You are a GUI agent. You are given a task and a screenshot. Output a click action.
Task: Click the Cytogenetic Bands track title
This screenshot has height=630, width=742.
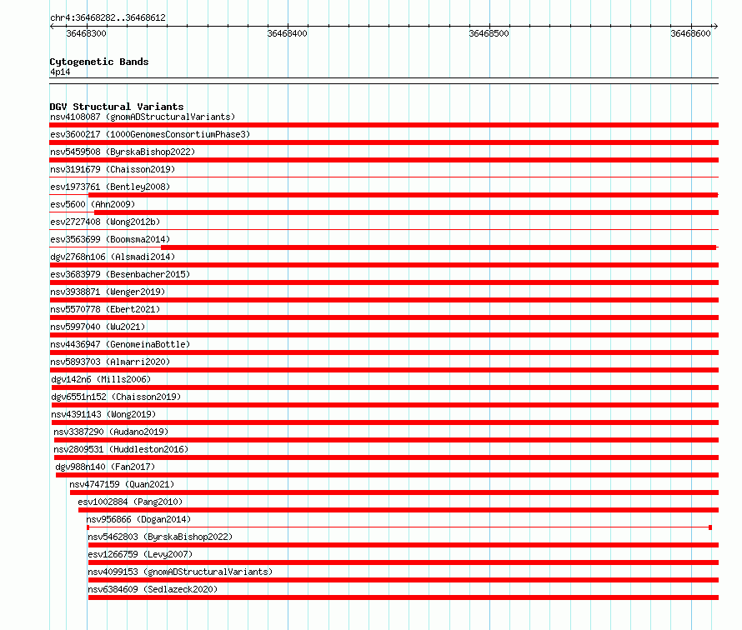(99, 62)
